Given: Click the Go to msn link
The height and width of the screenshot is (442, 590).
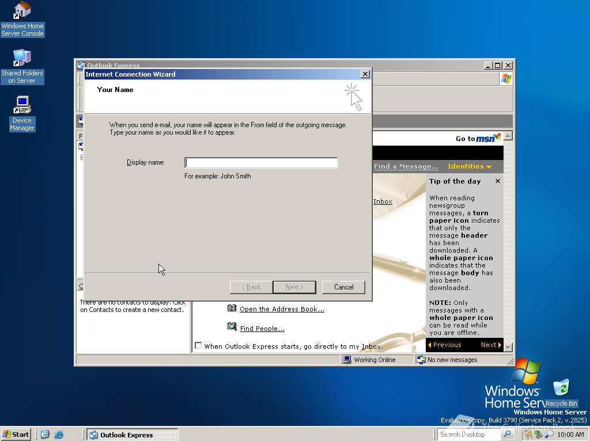Looking at the screenshot, I should click(x=478, y=138).
